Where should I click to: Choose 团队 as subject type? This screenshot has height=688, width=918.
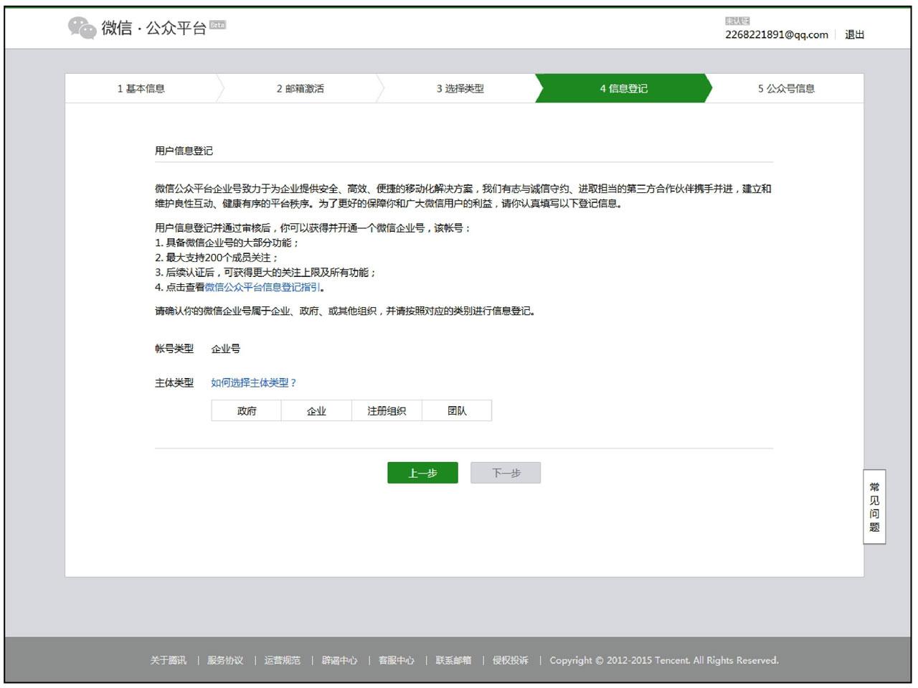tap(457, 410)
